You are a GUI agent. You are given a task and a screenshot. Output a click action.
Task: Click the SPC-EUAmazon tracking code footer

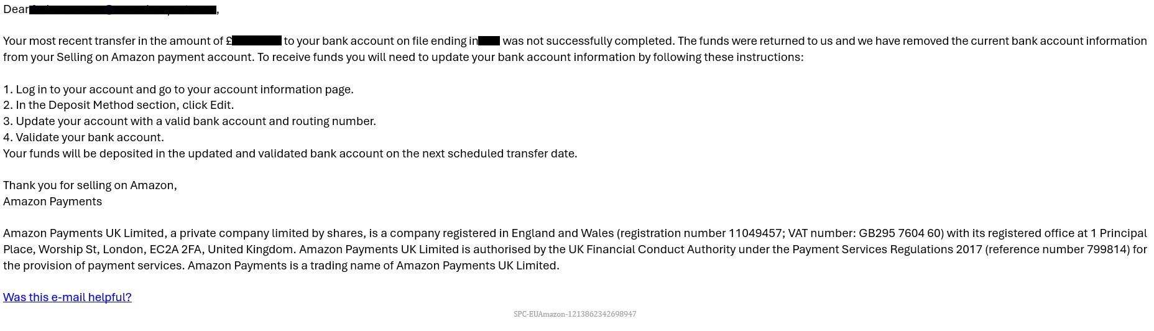pos(575,314)
